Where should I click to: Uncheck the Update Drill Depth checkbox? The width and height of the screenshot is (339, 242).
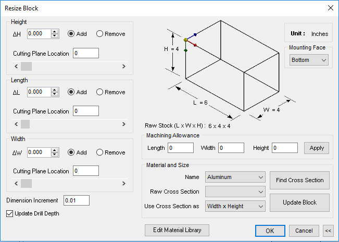pyautogui.click(x=9, y=213)
